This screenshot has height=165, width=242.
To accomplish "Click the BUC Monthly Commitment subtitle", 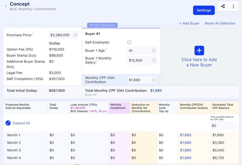I will click(x=33, y=9).
